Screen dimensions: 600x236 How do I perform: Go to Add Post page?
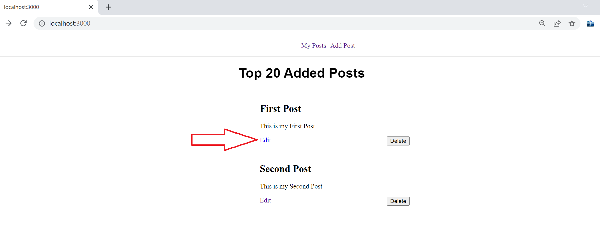(343, 46)
